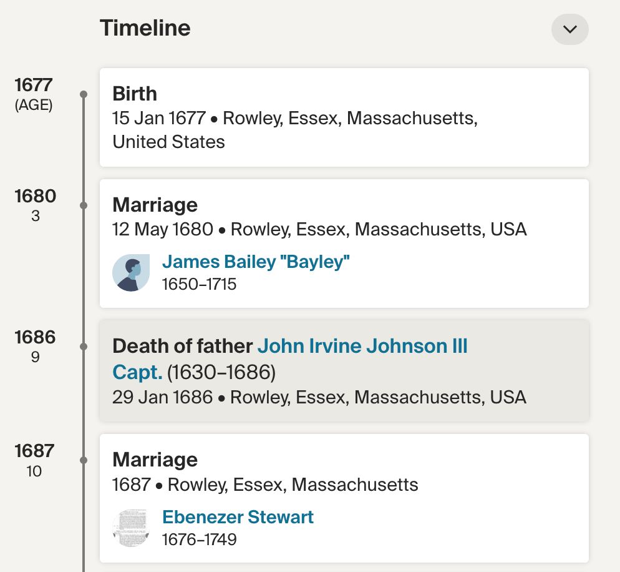The height and width of the screenshot is (572, 620).
Task: Click James Bailey's profile avatar icon
Action: pos(131,273)
